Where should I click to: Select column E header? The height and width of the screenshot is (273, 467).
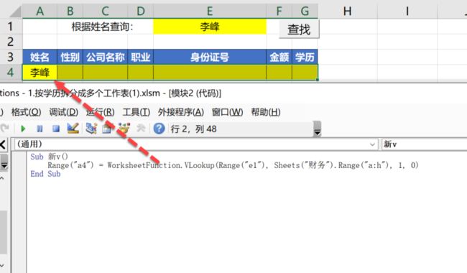(210, 11)
